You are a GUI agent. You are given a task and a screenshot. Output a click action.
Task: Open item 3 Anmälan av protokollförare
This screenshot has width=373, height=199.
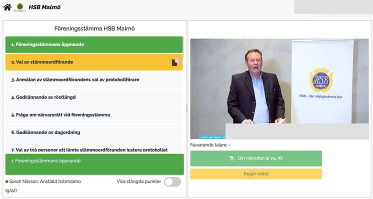coord(94,80)
